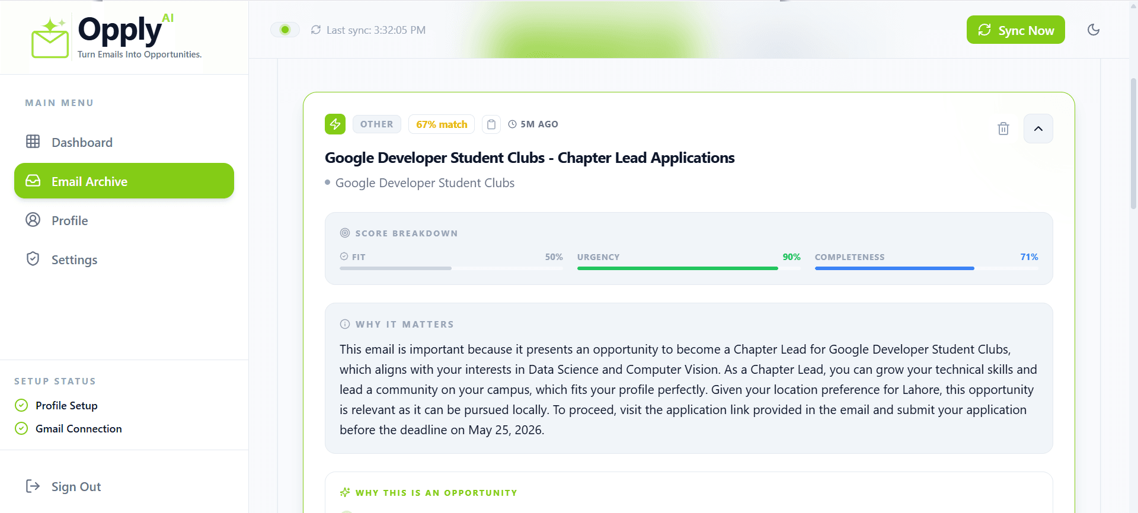Click the 5M AGO timestamp

539,124
